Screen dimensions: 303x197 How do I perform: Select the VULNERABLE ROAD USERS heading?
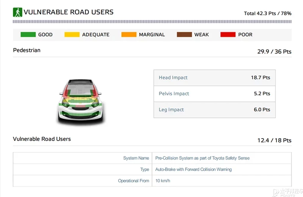pos(69,12)
